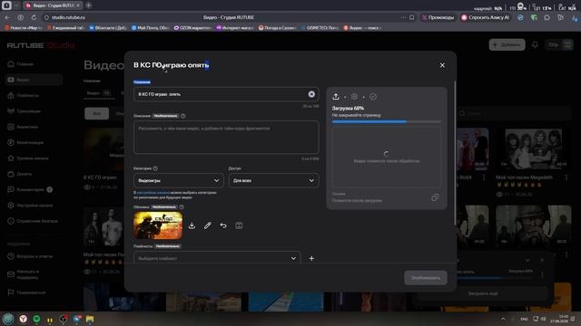Reload the page with the browser refresh icon
Viewport: 581px width, 326px height.
34,17
